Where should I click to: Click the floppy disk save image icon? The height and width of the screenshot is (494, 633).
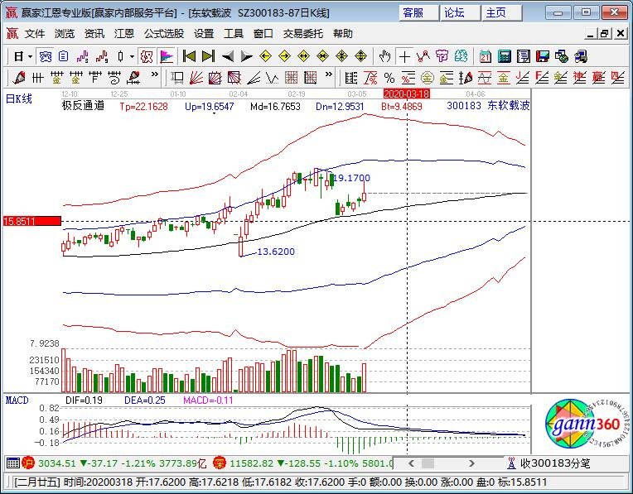(543, 56)
